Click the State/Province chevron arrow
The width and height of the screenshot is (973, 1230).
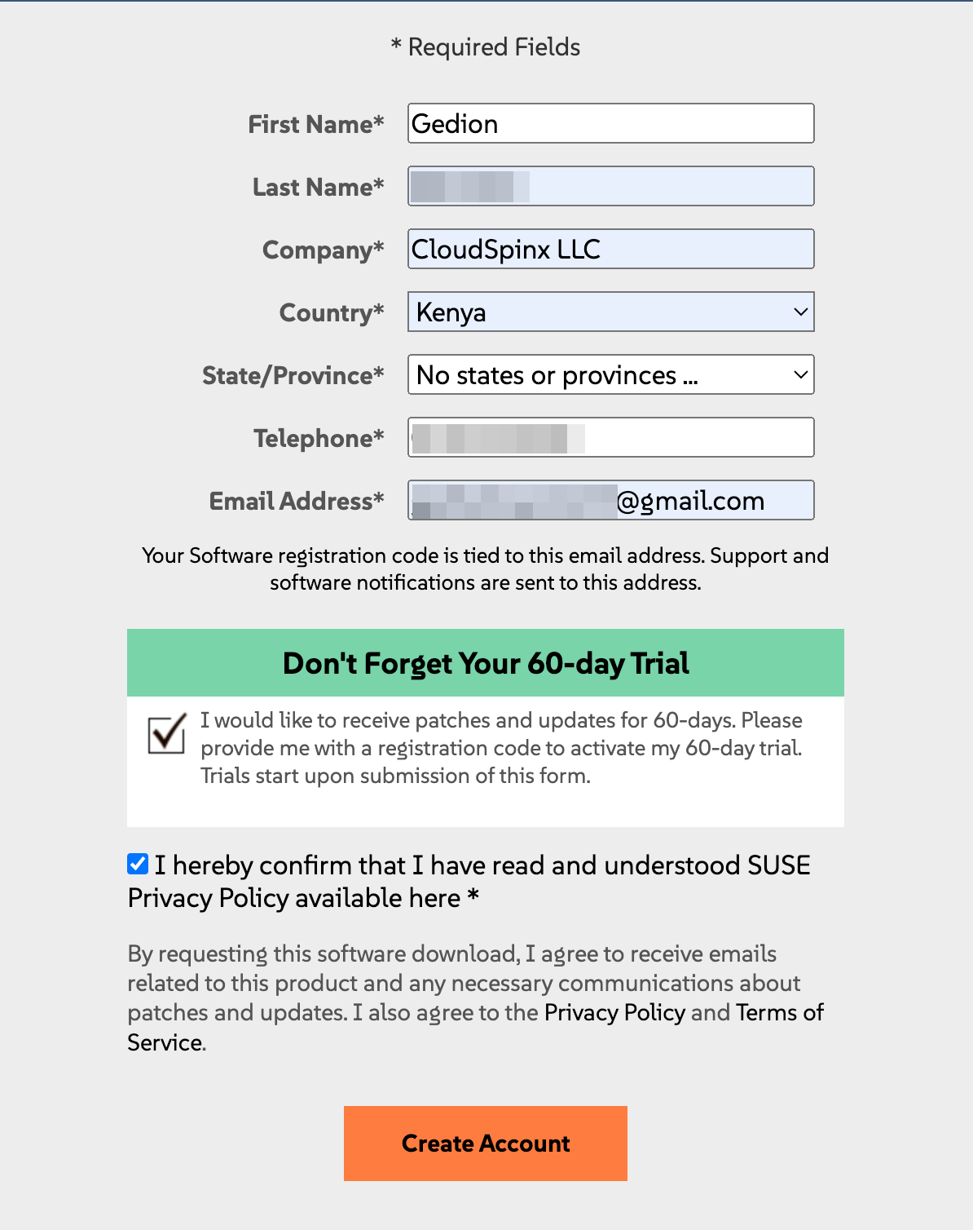(x=799, y=374)
